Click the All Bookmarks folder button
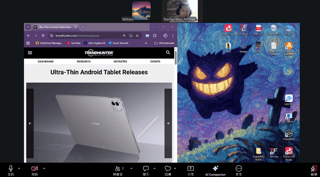320x177 pixels. point(164,43)
